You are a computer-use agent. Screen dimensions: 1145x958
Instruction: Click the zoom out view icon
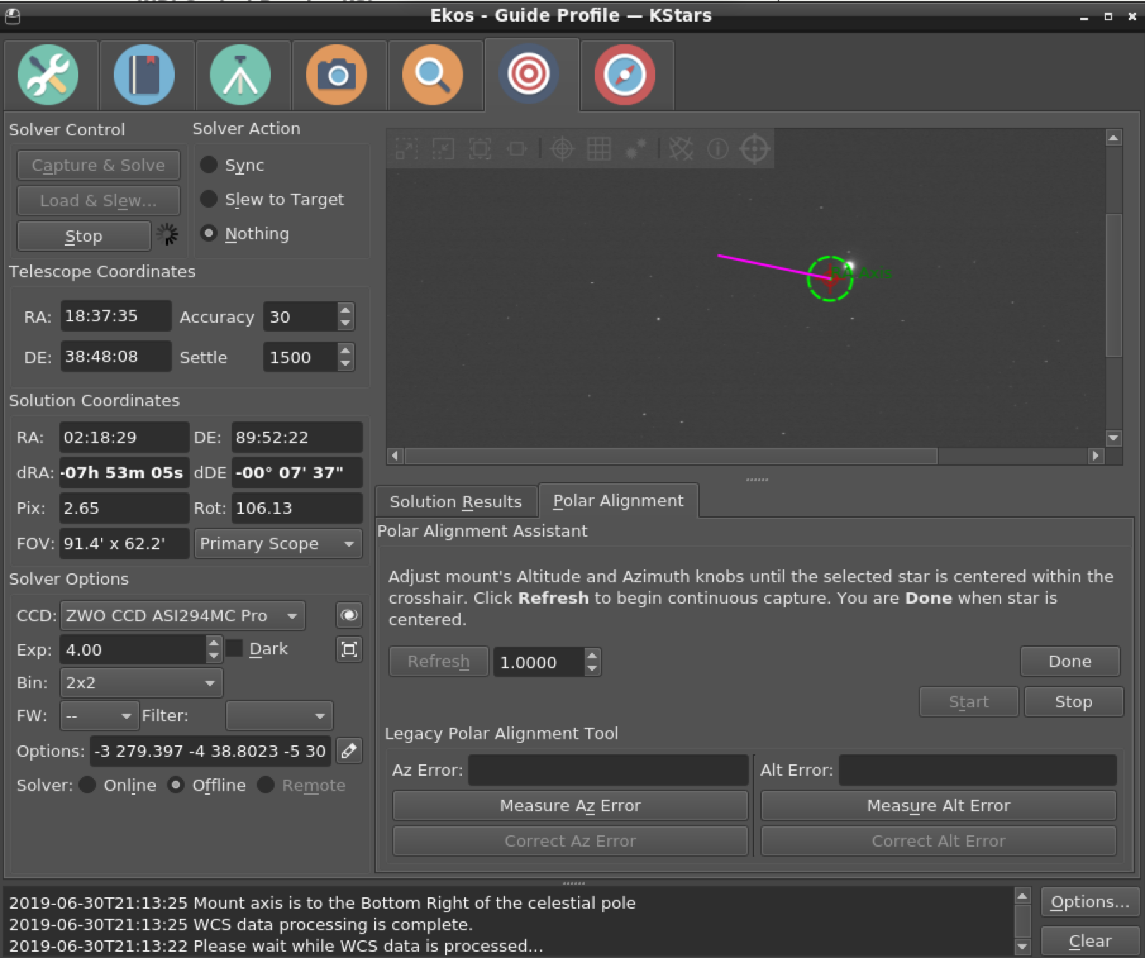tap(443, 149)
